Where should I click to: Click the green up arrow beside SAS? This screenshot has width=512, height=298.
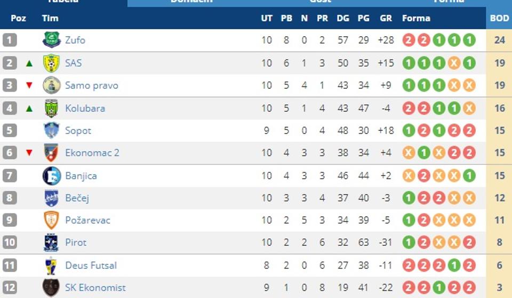[29, 63]
